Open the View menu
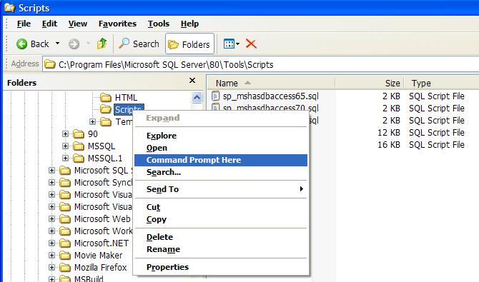479x282 pixels. 78,24
